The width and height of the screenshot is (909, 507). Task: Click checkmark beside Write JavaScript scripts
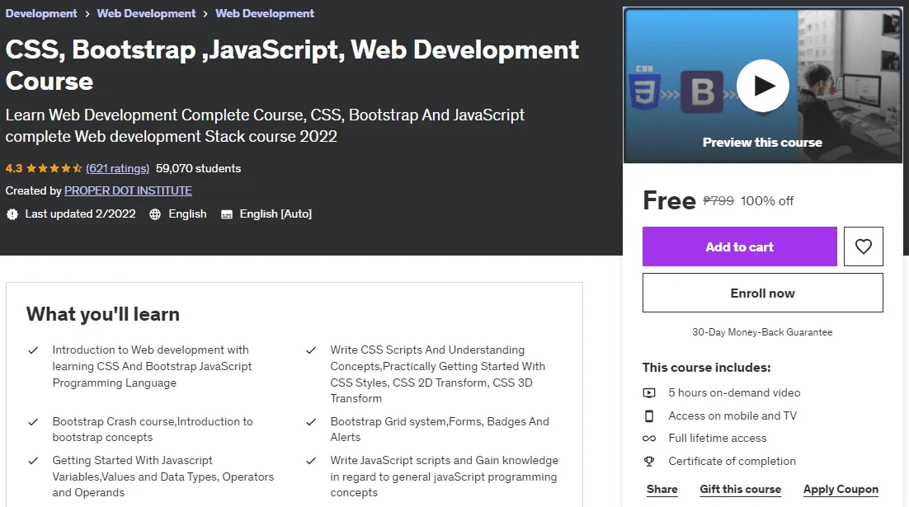(x=311, y=461)
